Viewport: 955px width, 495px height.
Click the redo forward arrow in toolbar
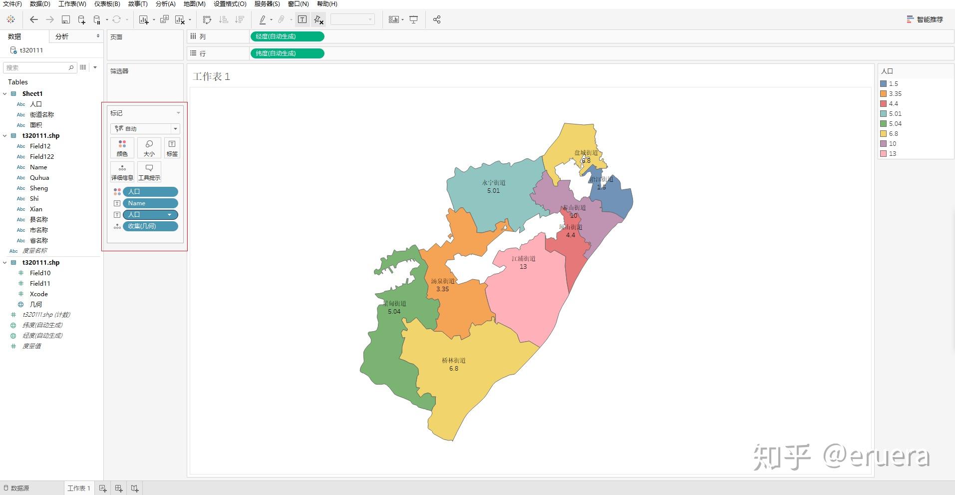50,19
